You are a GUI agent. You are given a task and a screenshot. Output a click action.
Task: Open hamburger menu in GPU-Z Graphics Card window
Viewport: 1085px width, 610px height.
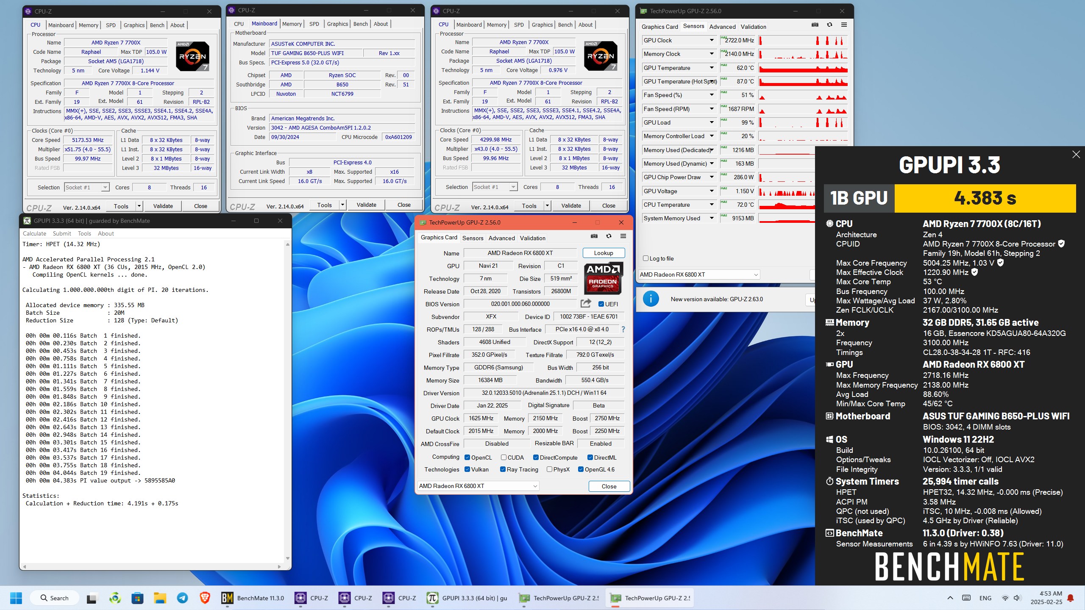click(623, 236)
